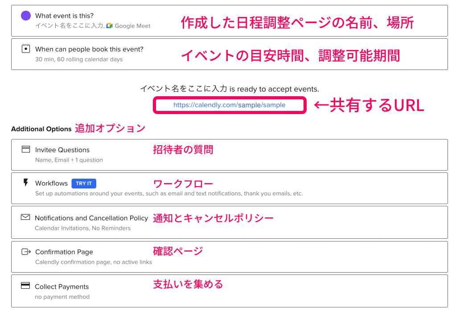The image size is (460, 311).
Task: Click the TRY IT badge on Workflows
Action: pyautogui.click(x=84, y=184)
